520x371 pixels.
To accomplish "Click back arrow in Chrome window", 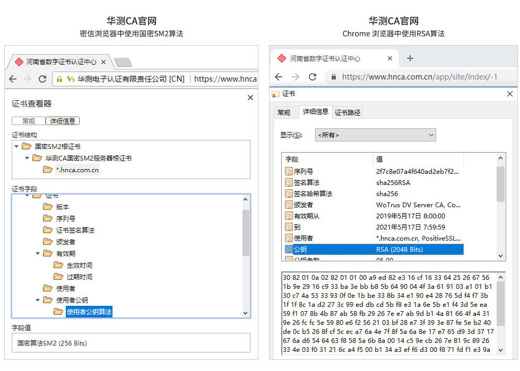I will point(279,77).
